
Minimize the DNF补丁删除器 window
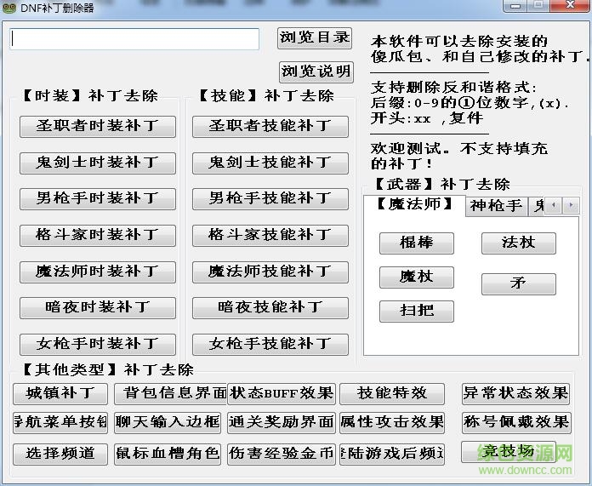click(515, 5)
